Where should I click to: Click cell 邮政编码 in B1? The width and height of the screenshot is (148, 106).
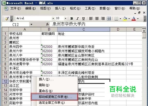49,34
